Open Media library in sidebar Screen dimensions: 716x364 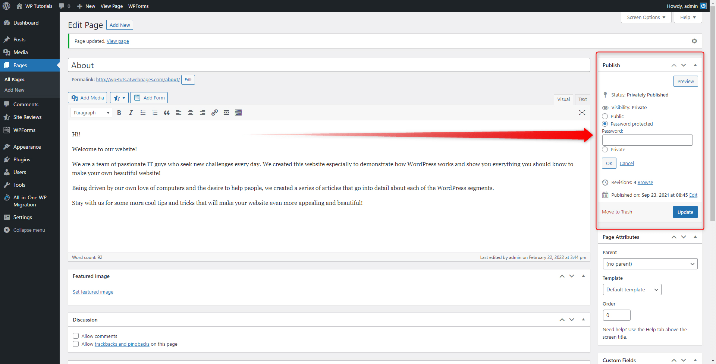(x=30, y=52)
